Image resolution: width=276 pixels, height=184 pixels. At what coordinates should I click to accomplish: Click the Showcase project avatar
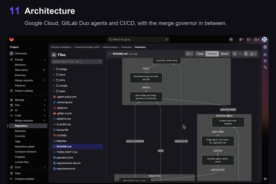pyautogui.click(x=11, y=53)
